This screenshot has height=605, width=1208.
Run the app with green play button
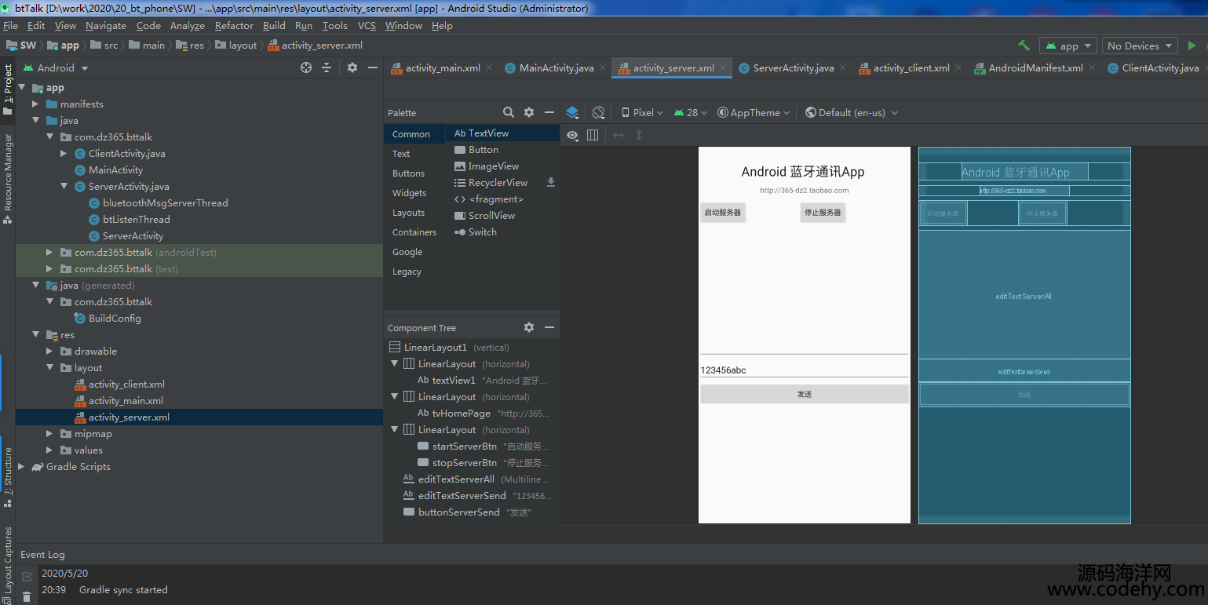(x=1192, y=46)
